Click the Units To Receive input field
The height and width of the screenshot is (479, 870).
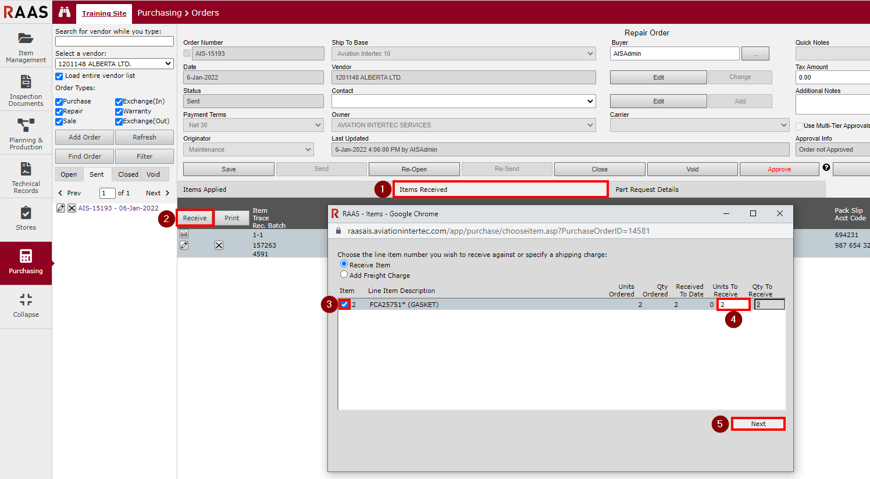click(733, 305)
